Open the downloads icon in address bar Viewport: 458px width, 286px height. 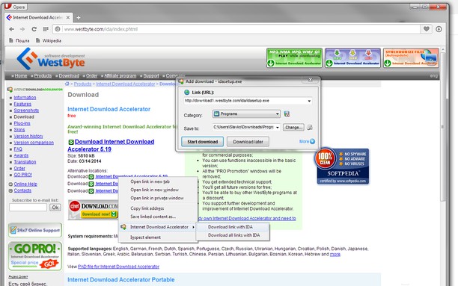[439, 29]
